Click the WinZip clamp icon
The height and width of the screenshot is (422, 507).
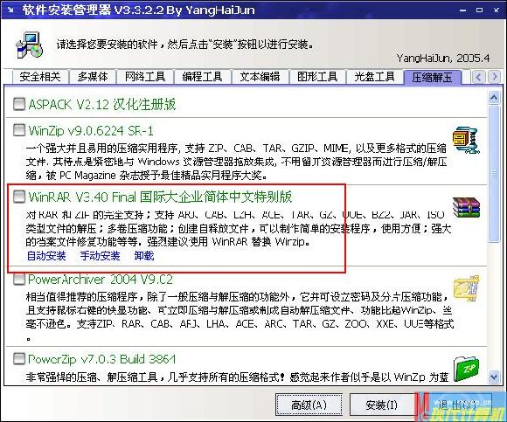coord(466,141)
